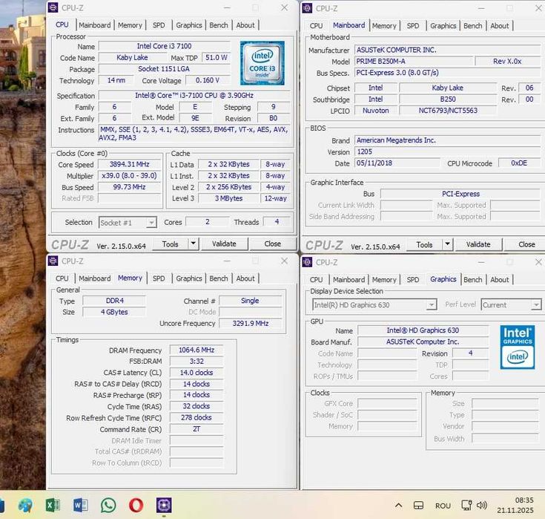
Task: Expand Tools dropdown arrow in CPU window
Action: coord(194,244)
